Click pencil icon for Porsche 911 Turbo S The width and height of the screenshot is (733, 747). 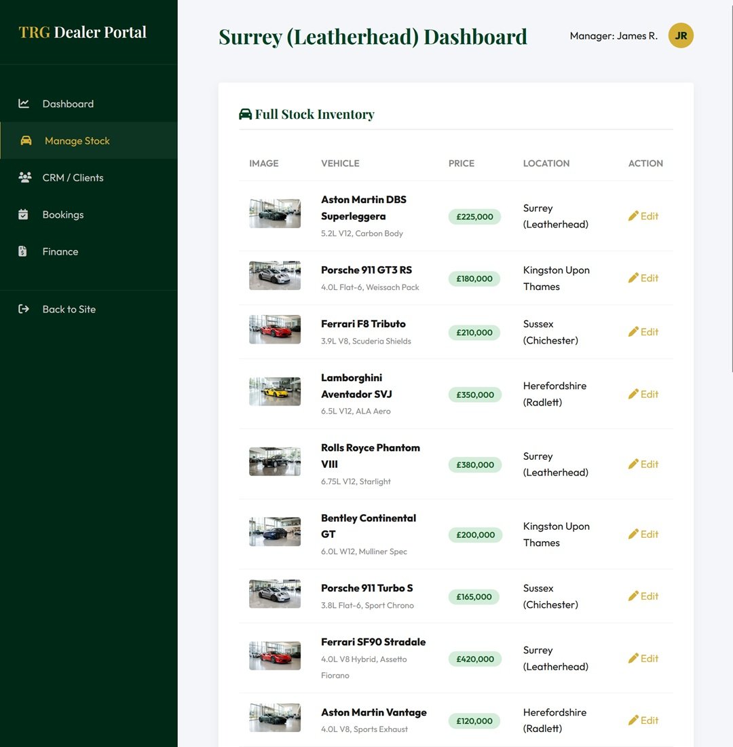pos(633,596)
